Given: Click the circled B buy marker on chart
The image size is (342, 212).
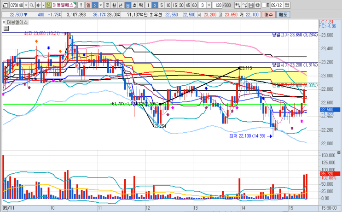Looking at the screenshot, I should click(x=77, y=65).
